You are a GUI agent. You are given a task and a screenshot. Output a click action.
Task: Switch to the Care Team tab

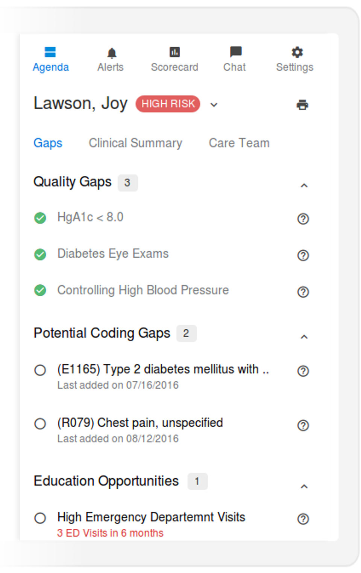coord(239,143)
